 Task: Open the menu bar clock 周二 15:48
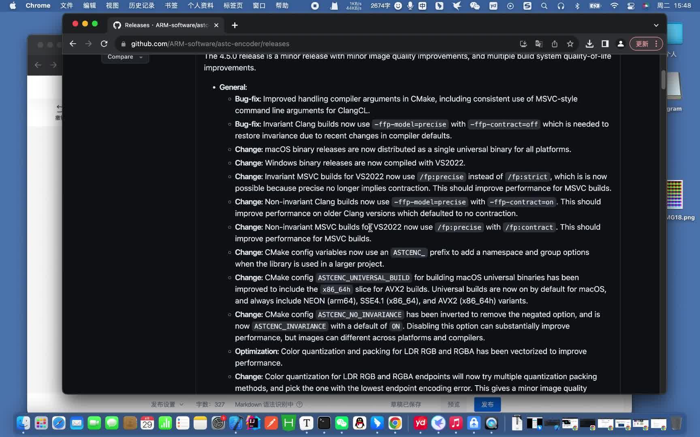[674, 6]
